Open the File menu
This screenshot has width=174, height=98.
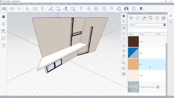(2, 4)
